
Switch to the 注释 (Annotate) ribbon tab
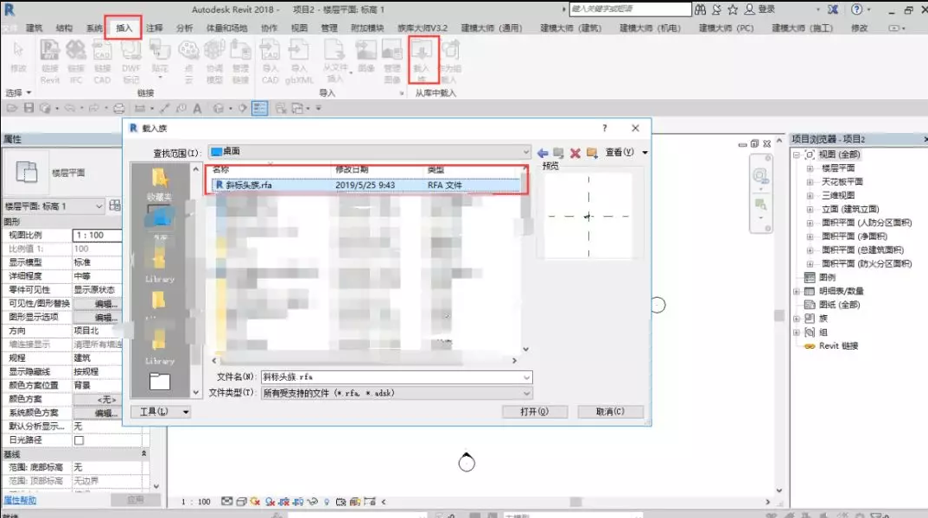click(x=155, y=28)
